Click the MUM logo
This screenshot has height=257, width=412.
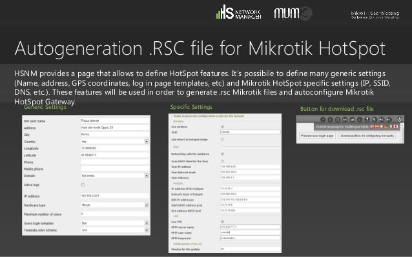293,13
